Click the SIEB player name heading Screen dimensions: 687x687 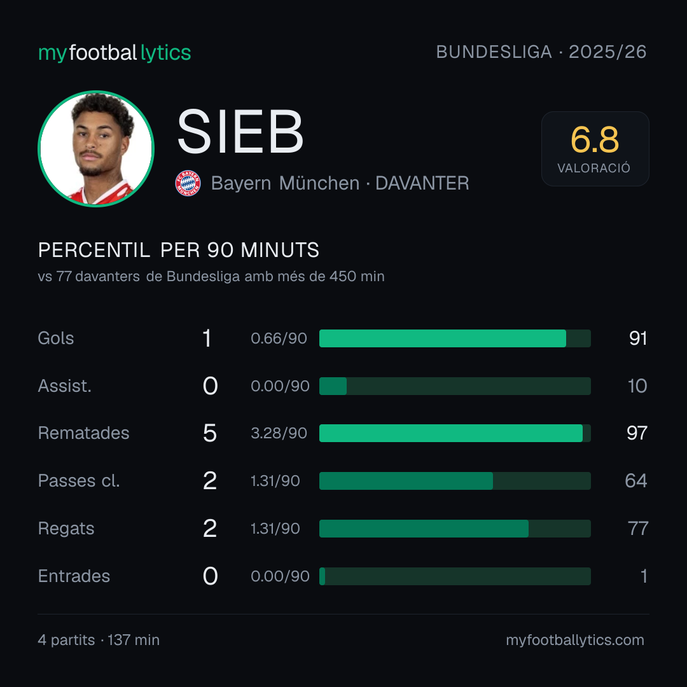[x=240, y=132]
